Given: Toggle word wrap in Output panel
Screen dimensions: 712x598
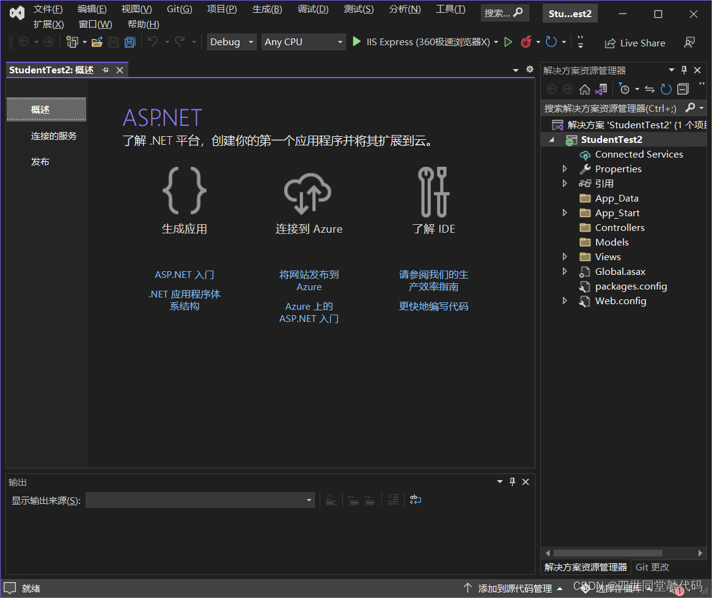Looking at the screenshot, I should [416, 500].
